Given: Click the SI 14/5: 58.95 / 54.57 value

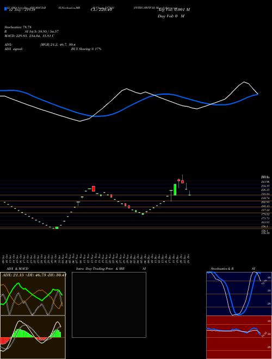Looking at the screenshot, I should tap(42, 32).
